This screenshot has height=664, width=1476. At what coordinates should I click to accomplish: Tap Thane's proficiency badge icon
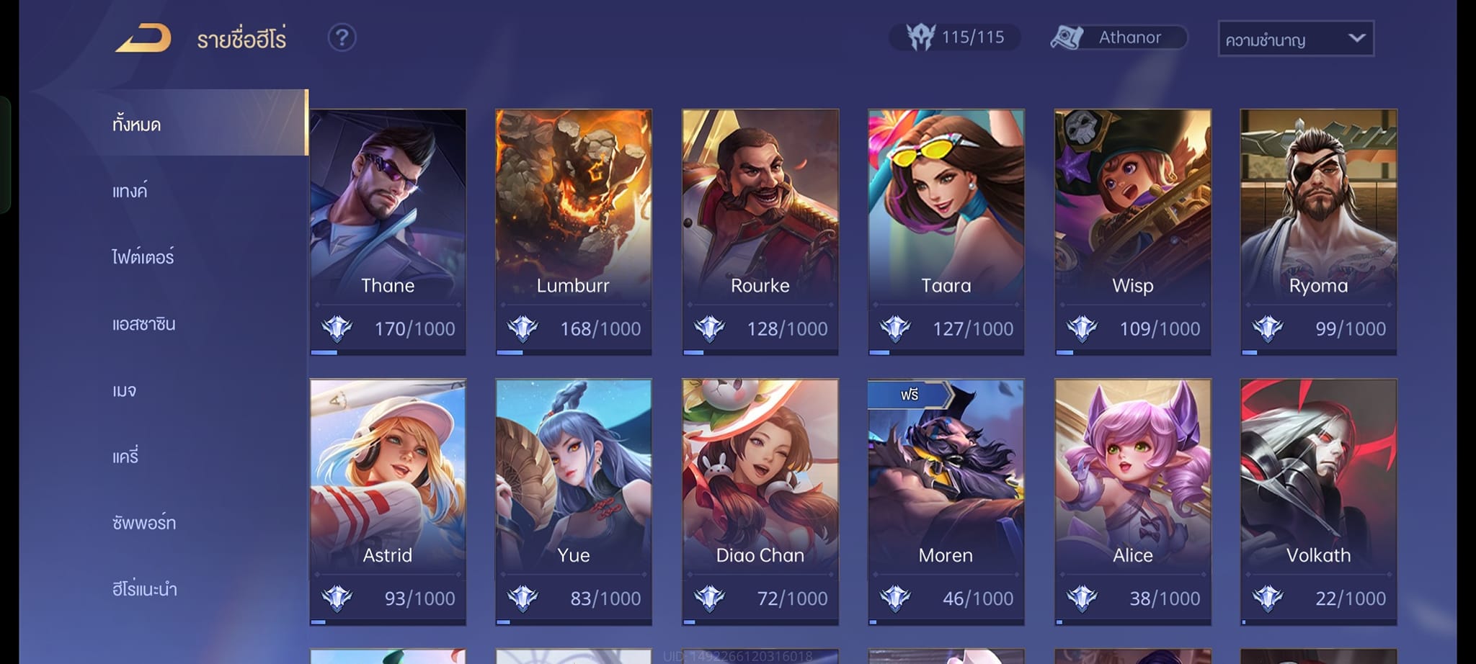pyautogui.click(x=337, y=329)
